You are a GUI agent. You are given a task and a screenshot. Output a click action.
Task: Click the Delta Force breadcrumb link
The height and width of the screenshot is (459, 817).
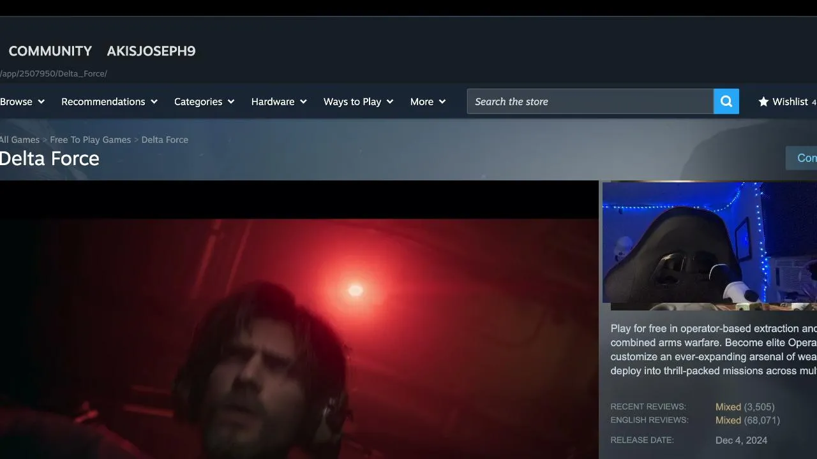click(165, 140)
